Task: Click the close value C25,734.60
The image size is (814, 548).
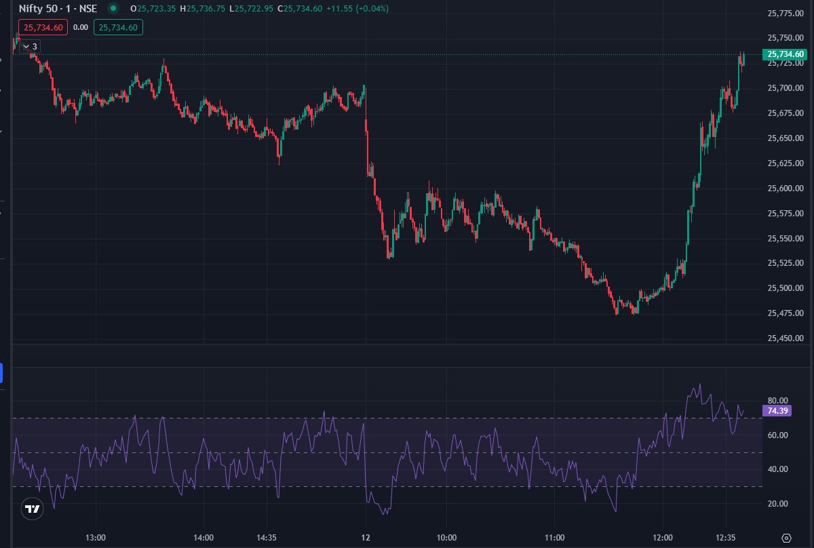Action: click(300, 9)
